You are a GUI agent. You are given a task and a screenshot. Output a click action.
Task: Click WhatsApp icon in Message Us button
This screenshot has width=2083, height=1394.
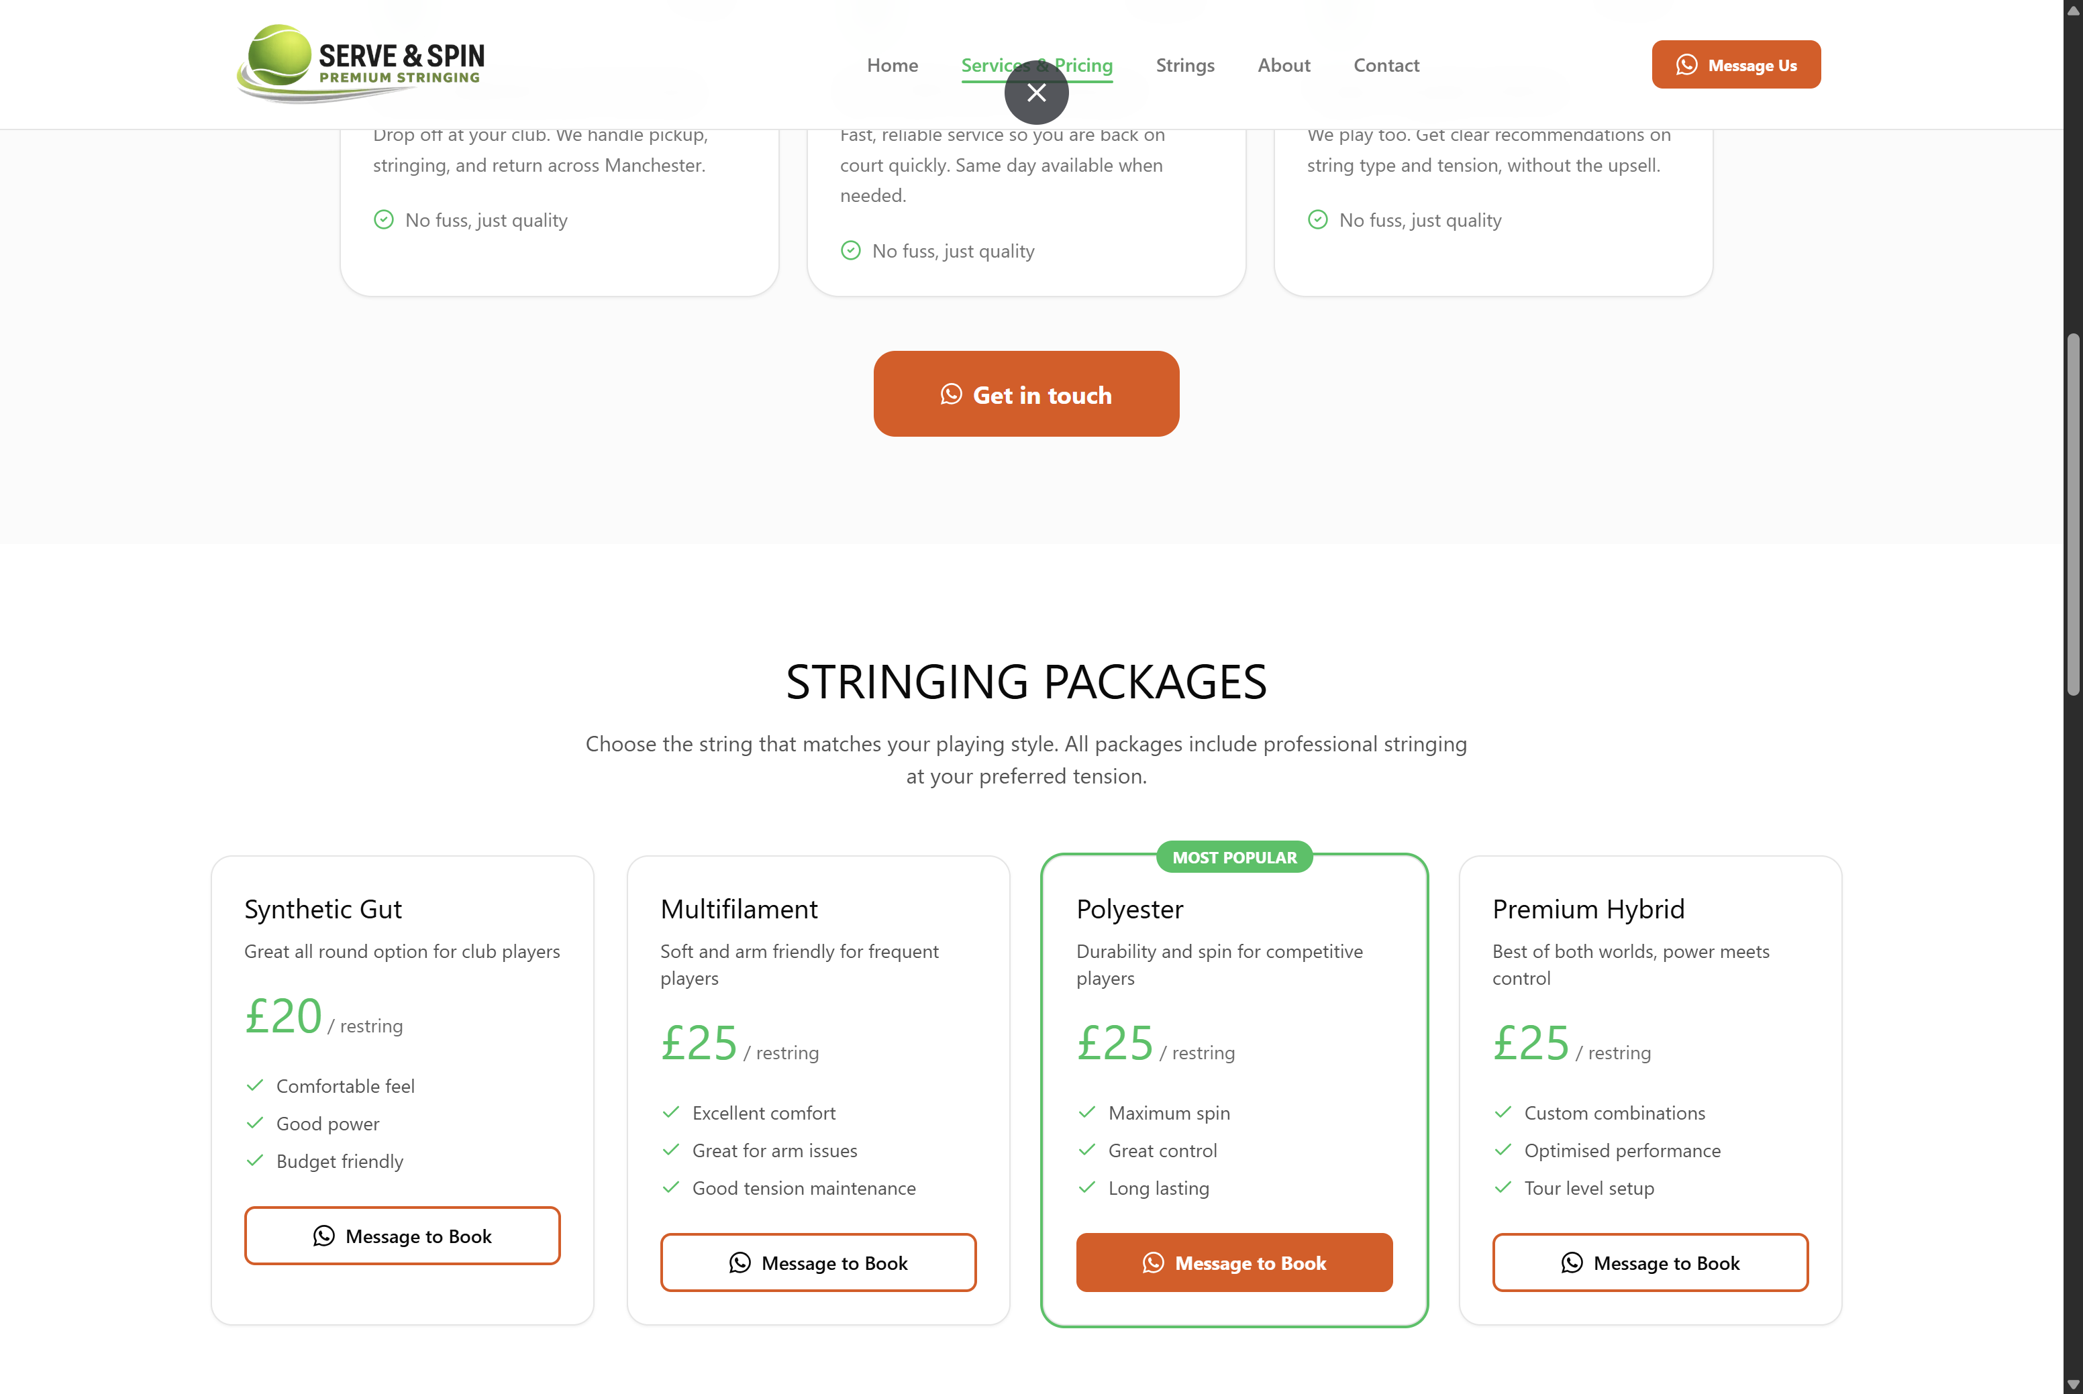tap(1686, 65)
